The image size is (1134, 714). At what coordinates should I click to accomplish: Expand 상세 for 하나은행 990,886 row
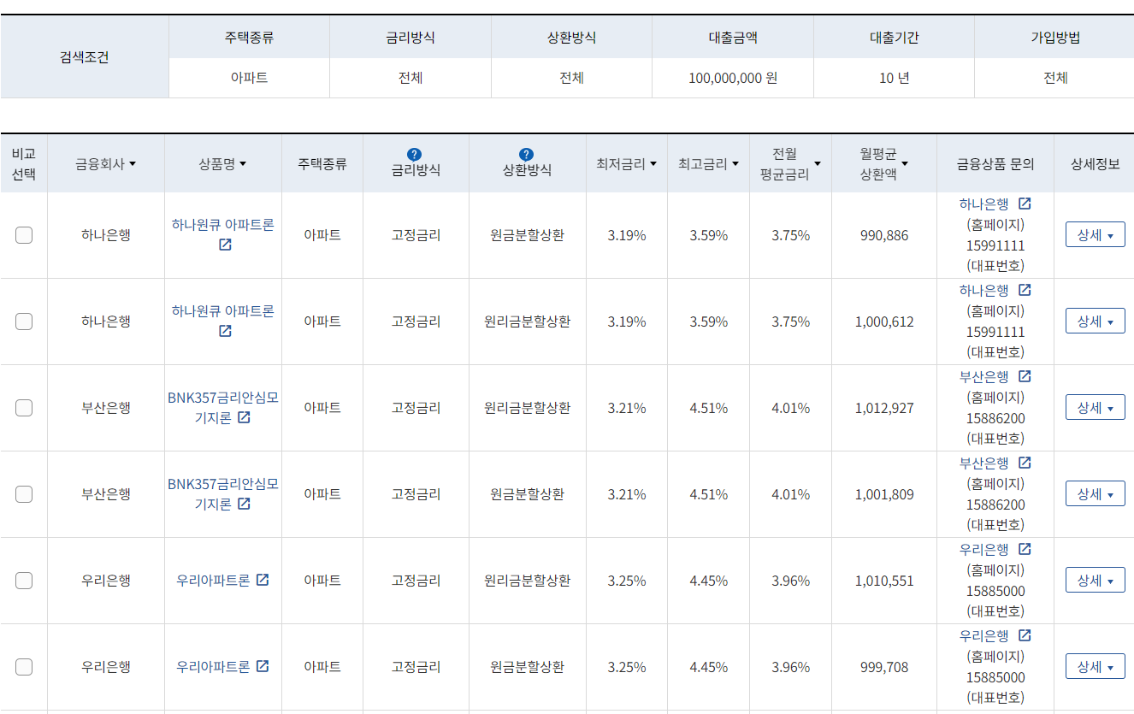pyautogui.click(x=1095, y=234)
